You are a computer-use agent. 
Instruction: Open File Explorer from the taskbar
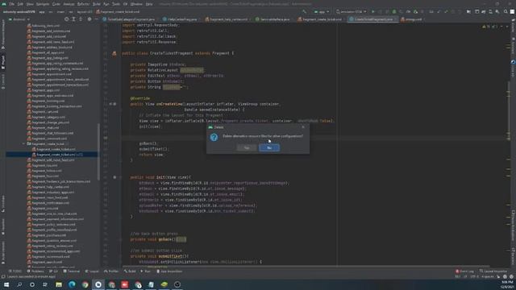pos(59,284)
